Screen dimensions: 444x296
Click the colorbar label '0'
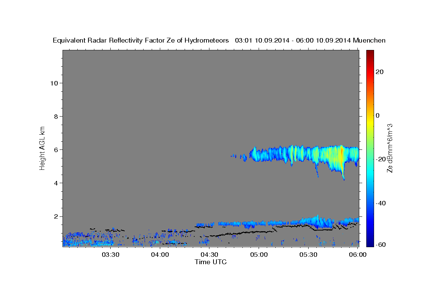click(378, 115)
